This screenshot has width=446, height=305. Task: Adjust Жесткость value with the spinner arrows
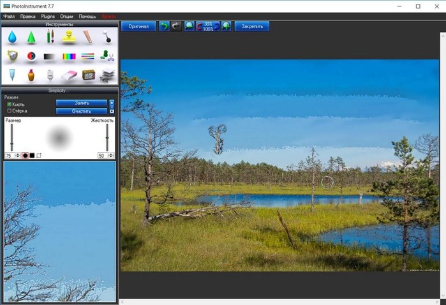(x=111, y=155)
